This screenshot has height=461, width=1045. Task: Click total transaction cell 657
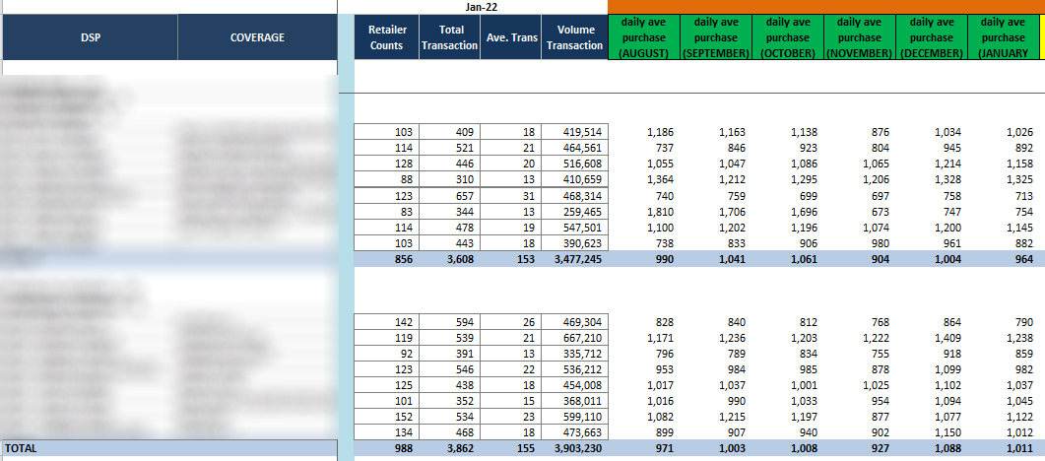449,196
